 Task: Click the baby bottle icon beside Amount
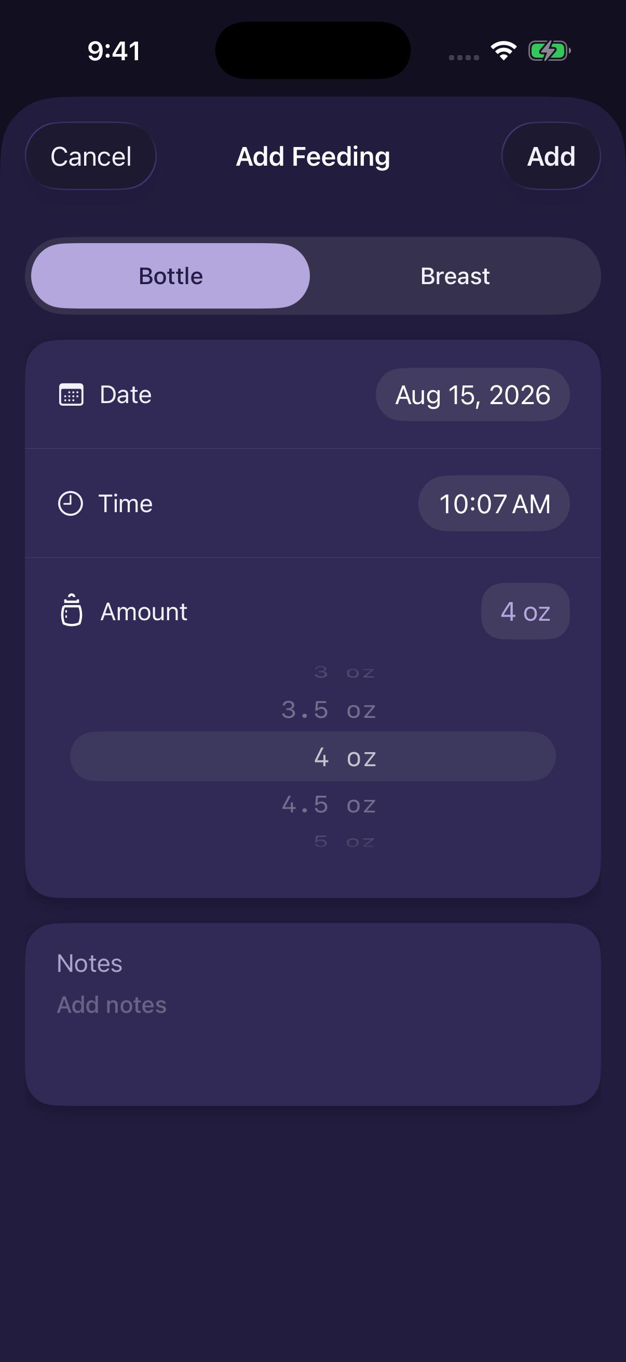[x=71, y=610]
